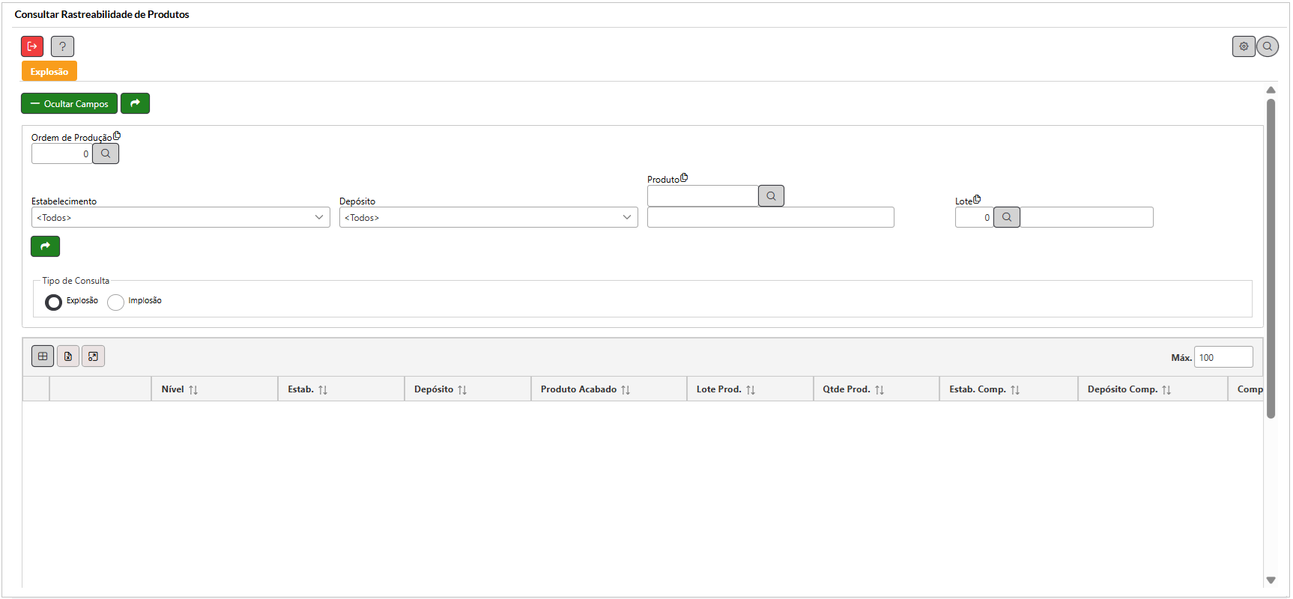Click the Máx. records input field
The height and width of the screenshot is (599, 1293).
(x=1223, y=357)
